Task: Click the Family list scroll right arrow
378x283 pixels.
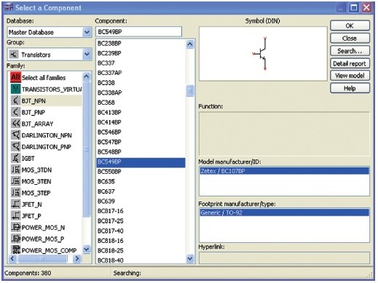Action: 77,258
